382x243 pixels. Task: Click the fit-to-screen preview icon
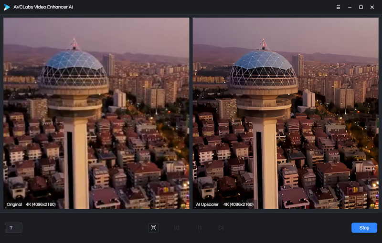tap(153, 228)
